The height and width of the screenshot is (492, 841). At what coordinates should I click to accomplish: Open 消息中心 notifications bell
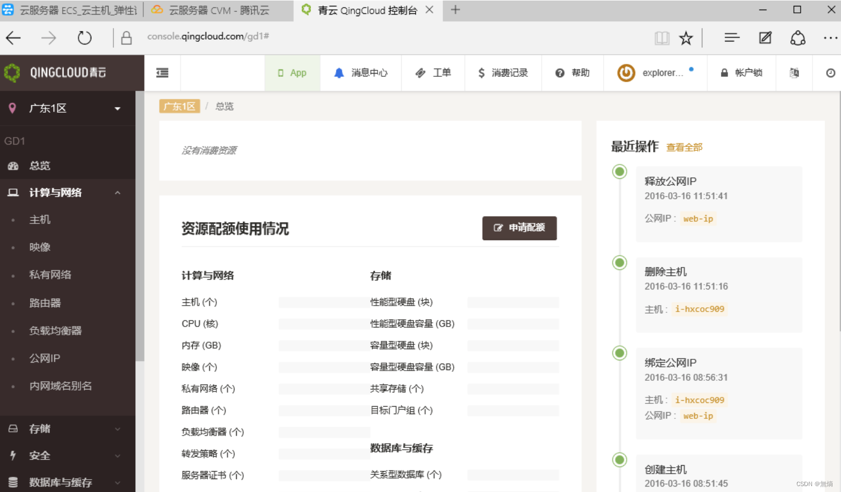pyautogui.click(x=361, y=73)
